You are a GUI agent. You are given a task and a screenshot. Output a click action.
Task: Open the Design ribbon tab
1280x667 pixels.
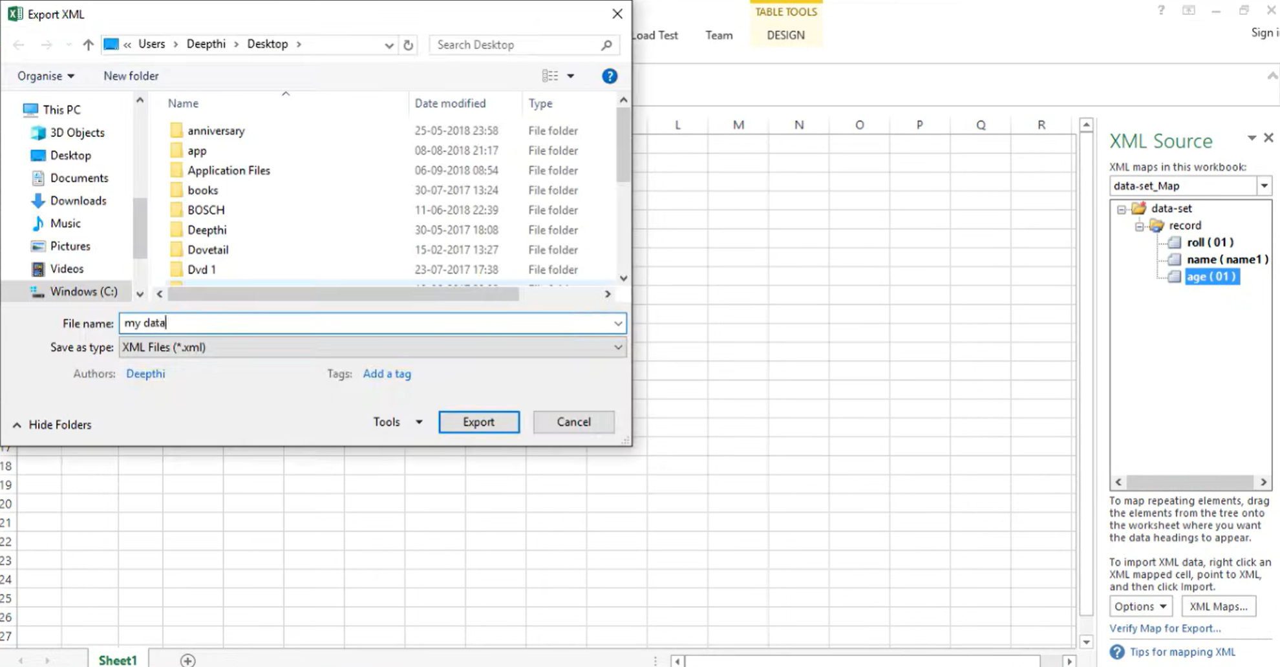click(x=785, y=36)
